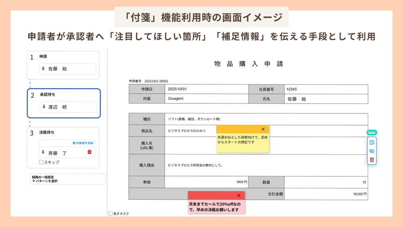This screenshot has width=403, height=227.
Task: Close the yellow sticky note
Action: pos(263,130)
